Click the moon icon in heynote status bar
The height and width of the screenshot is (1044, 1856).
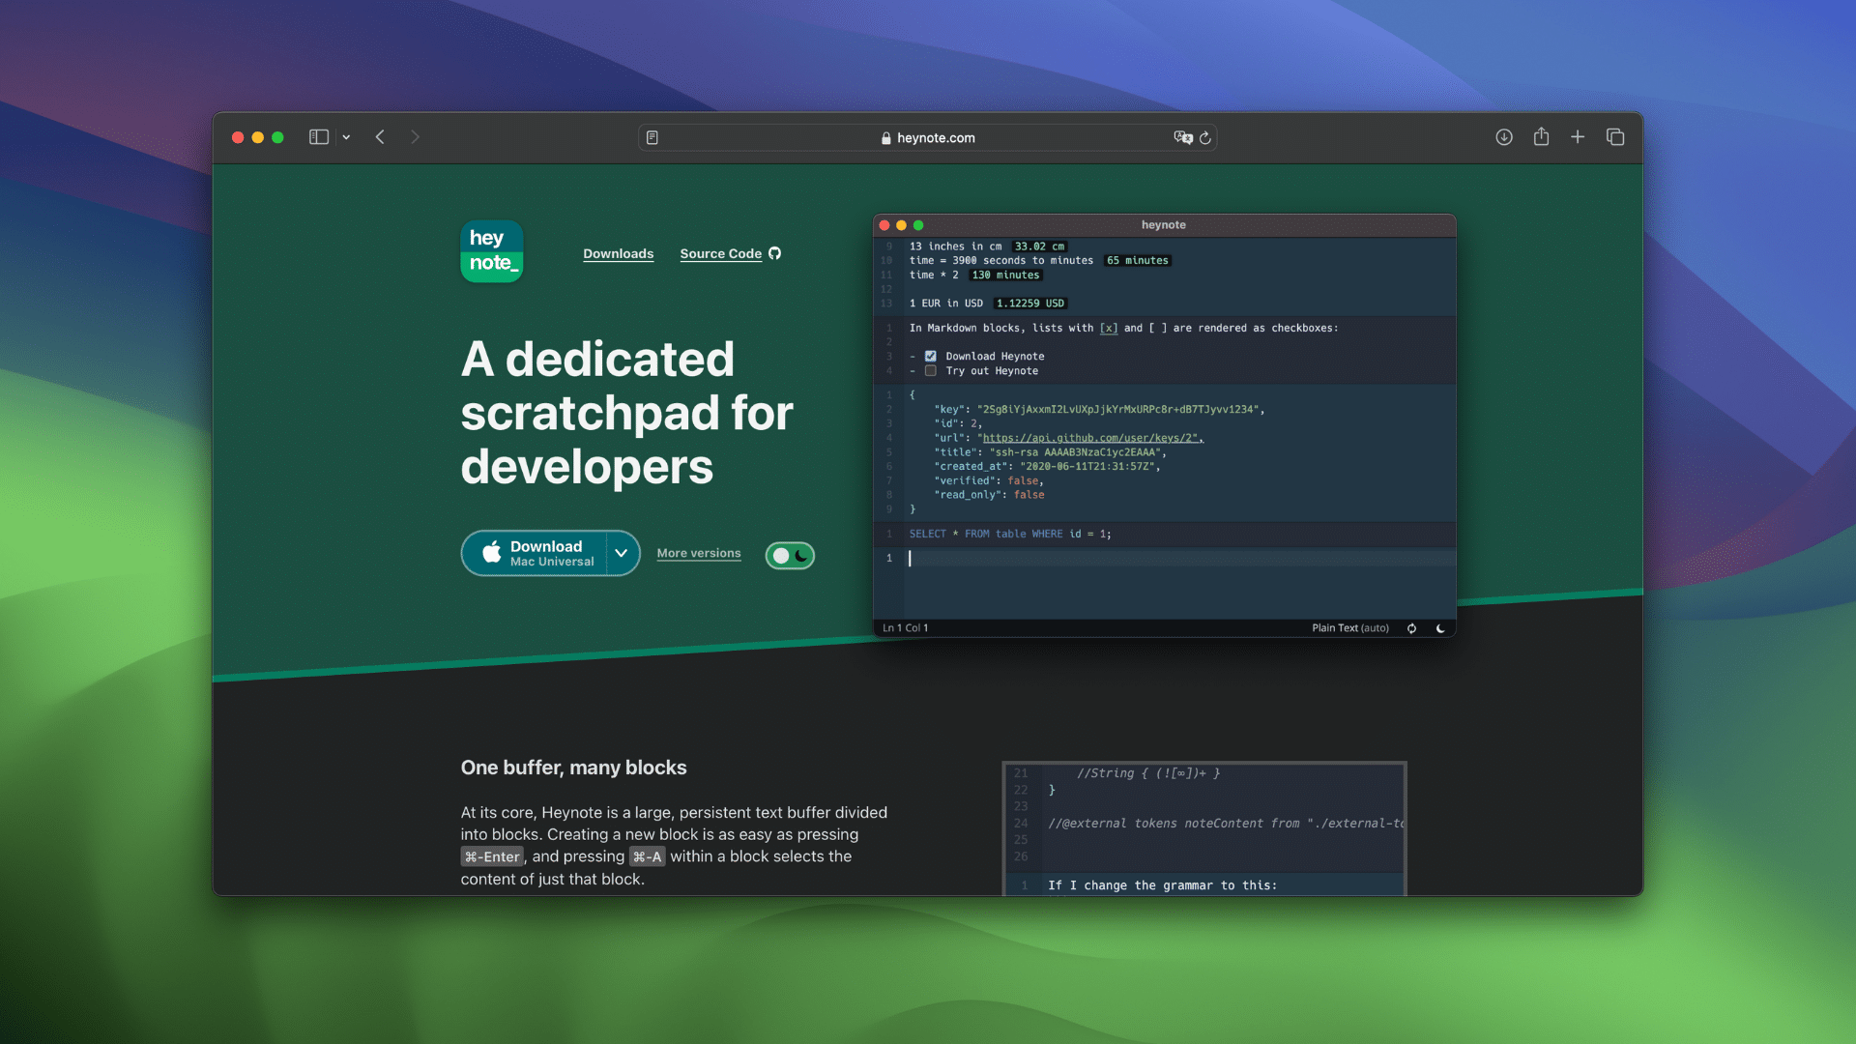[1440, 628]
